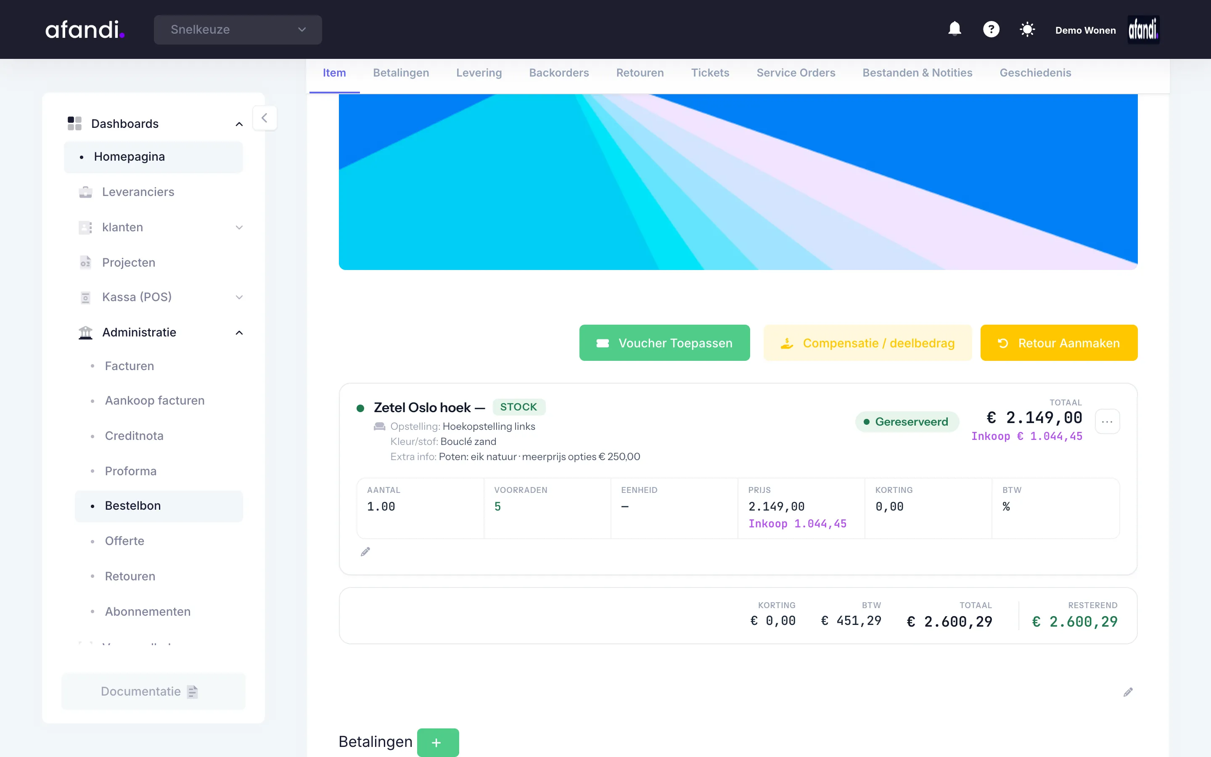Click the Dashboards grid icon
The width and height of the screenshot is (1211, 757).
(x=74, y=123)
